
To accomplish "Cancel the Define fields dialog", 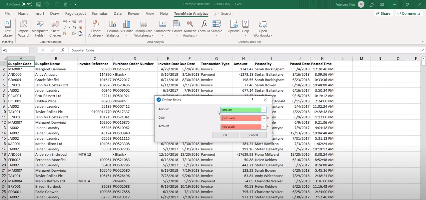I will [x=253, y=135].
